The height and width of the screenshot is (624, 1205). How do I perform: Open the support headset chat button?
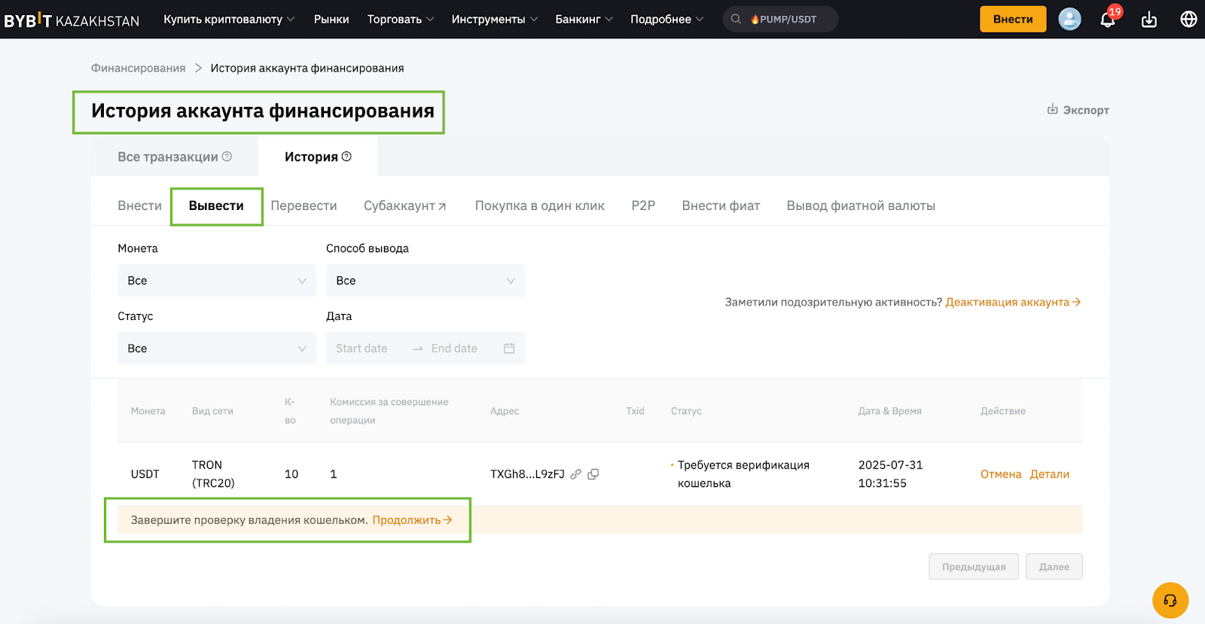tap(1170, 600)
